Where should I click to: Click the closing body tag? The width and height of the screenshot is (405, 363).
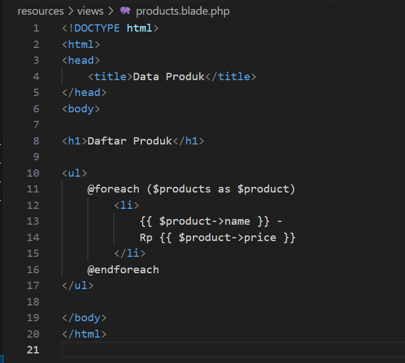point(84,318)
